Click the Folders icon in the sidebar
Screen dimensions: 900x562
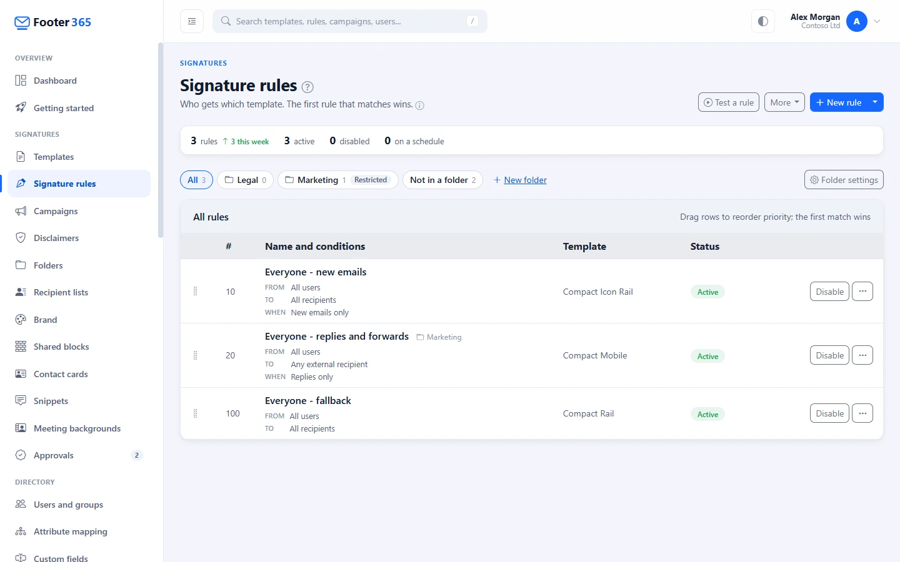point(21,265)
